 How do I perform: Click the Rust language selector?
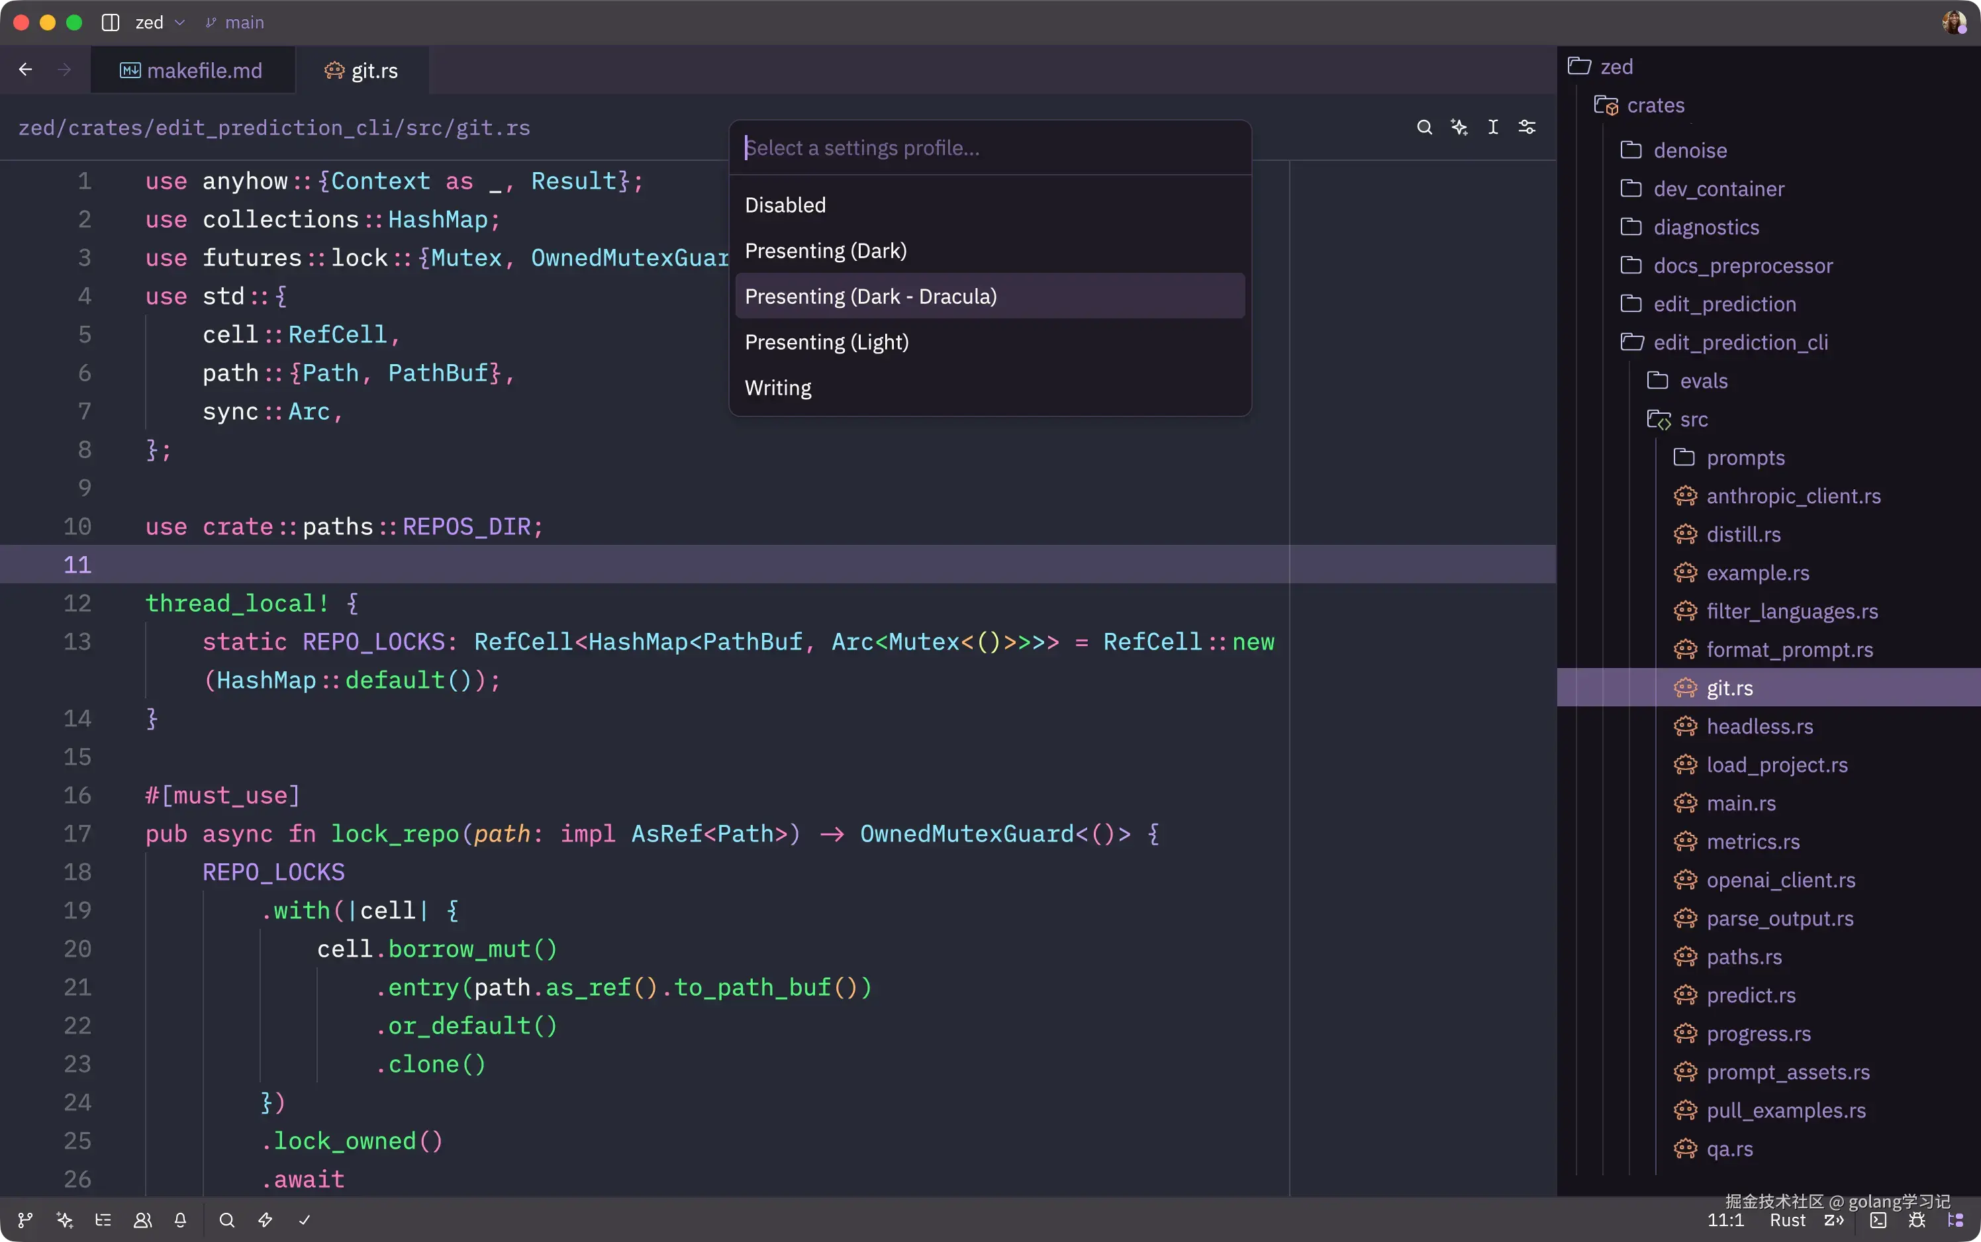click(x=1787, y=1221)
